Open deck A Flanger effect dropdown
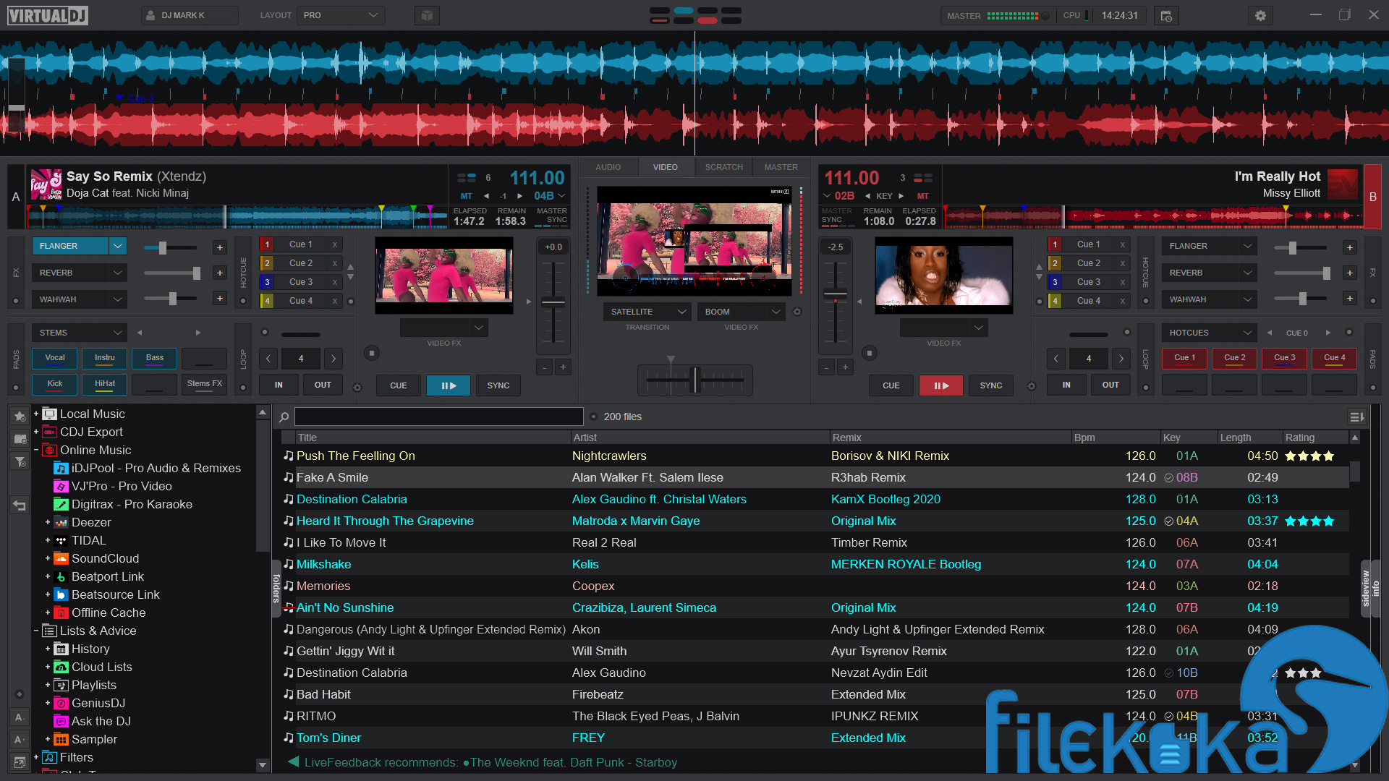 pyautogui.click(x=118, y=246)
